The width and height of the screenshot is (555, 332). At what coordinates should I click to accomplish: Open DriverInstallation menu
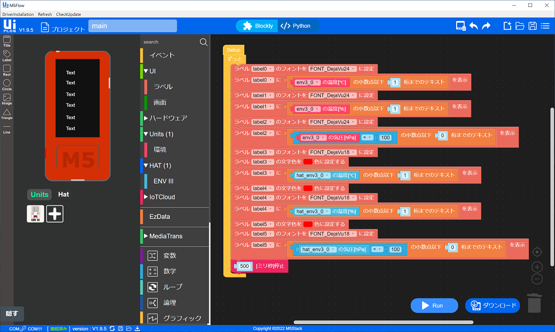click(x=18, y=14)
